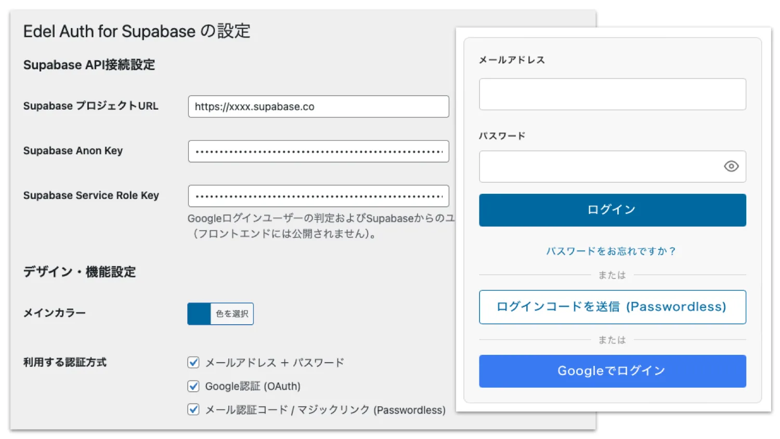Sign in with Googleでログイン

[x=612, y=371]
